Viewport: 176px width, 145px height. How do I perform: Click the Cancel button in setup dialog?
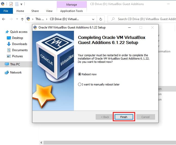coord(146,117)
